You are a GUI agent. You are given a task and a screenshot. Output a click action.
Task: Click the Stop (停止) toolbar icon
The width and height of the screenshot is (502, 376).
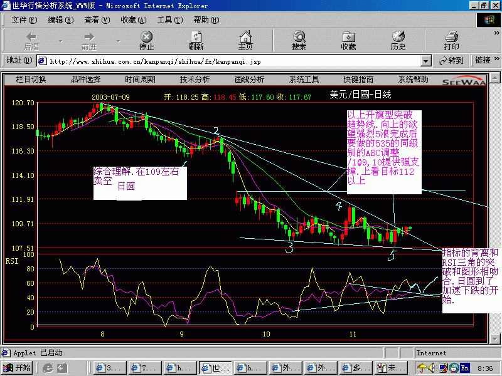tap(146, 37)
